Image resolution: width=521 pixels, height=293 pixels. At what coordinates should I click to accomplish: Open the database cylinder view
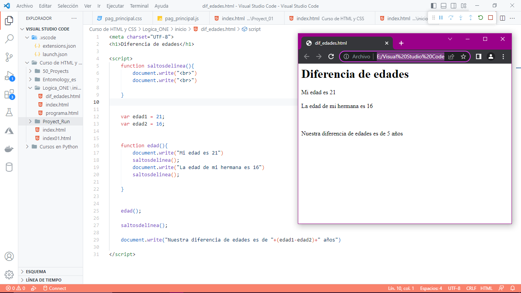9,167
